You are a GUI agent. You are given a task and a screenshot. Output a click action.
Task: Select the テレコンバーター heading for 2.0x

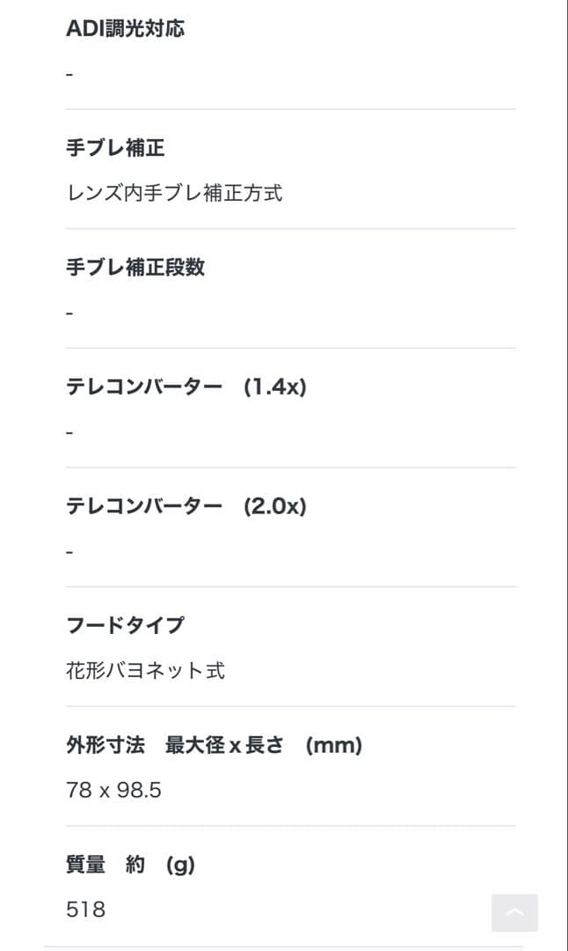[x=144, y=506]
